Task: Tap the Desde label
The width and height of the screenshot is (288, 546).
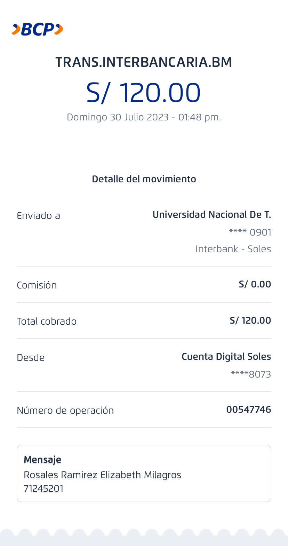Action: click(31, 358)
